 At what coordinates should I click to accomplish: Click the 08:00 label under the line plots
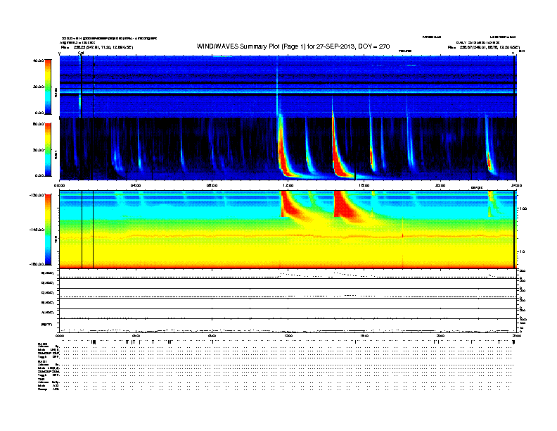(x=212, y=336)
